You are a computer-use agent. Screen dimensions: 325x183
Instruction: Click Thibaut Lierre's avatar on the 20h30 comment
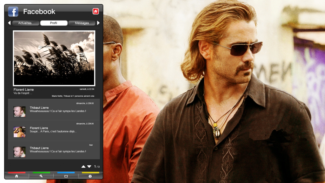[x=20, y=112]
